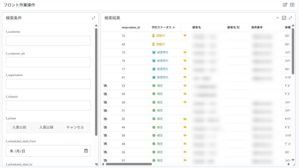Click the row action icon for reservation 44
The height and width of the screenshot is (168, 299).
tap(105, 144)
